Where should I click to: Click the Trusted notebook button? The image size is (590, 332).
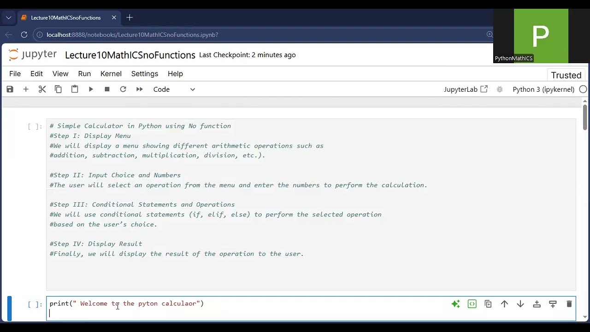pyautogui.click(x=566, y=75)
